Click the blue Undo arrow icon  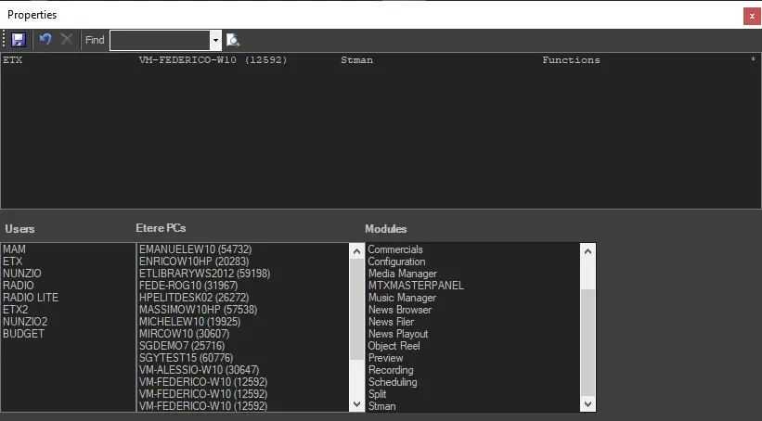[x=45, y=40]
